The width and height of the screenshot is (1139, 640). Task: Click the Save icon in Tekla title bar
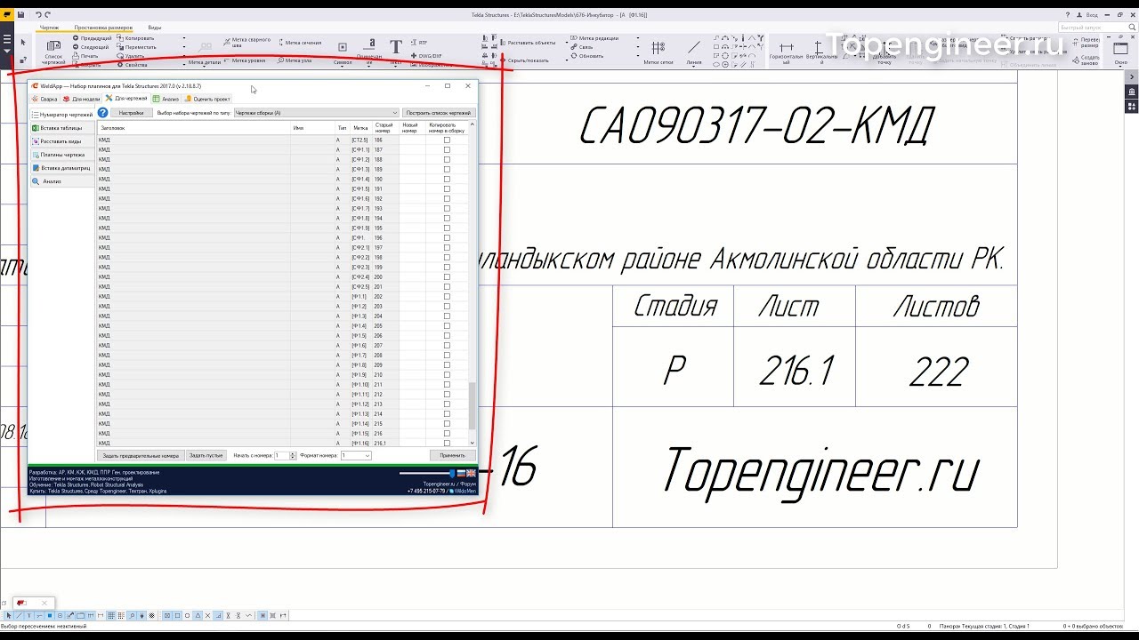[x=20, y=14]
